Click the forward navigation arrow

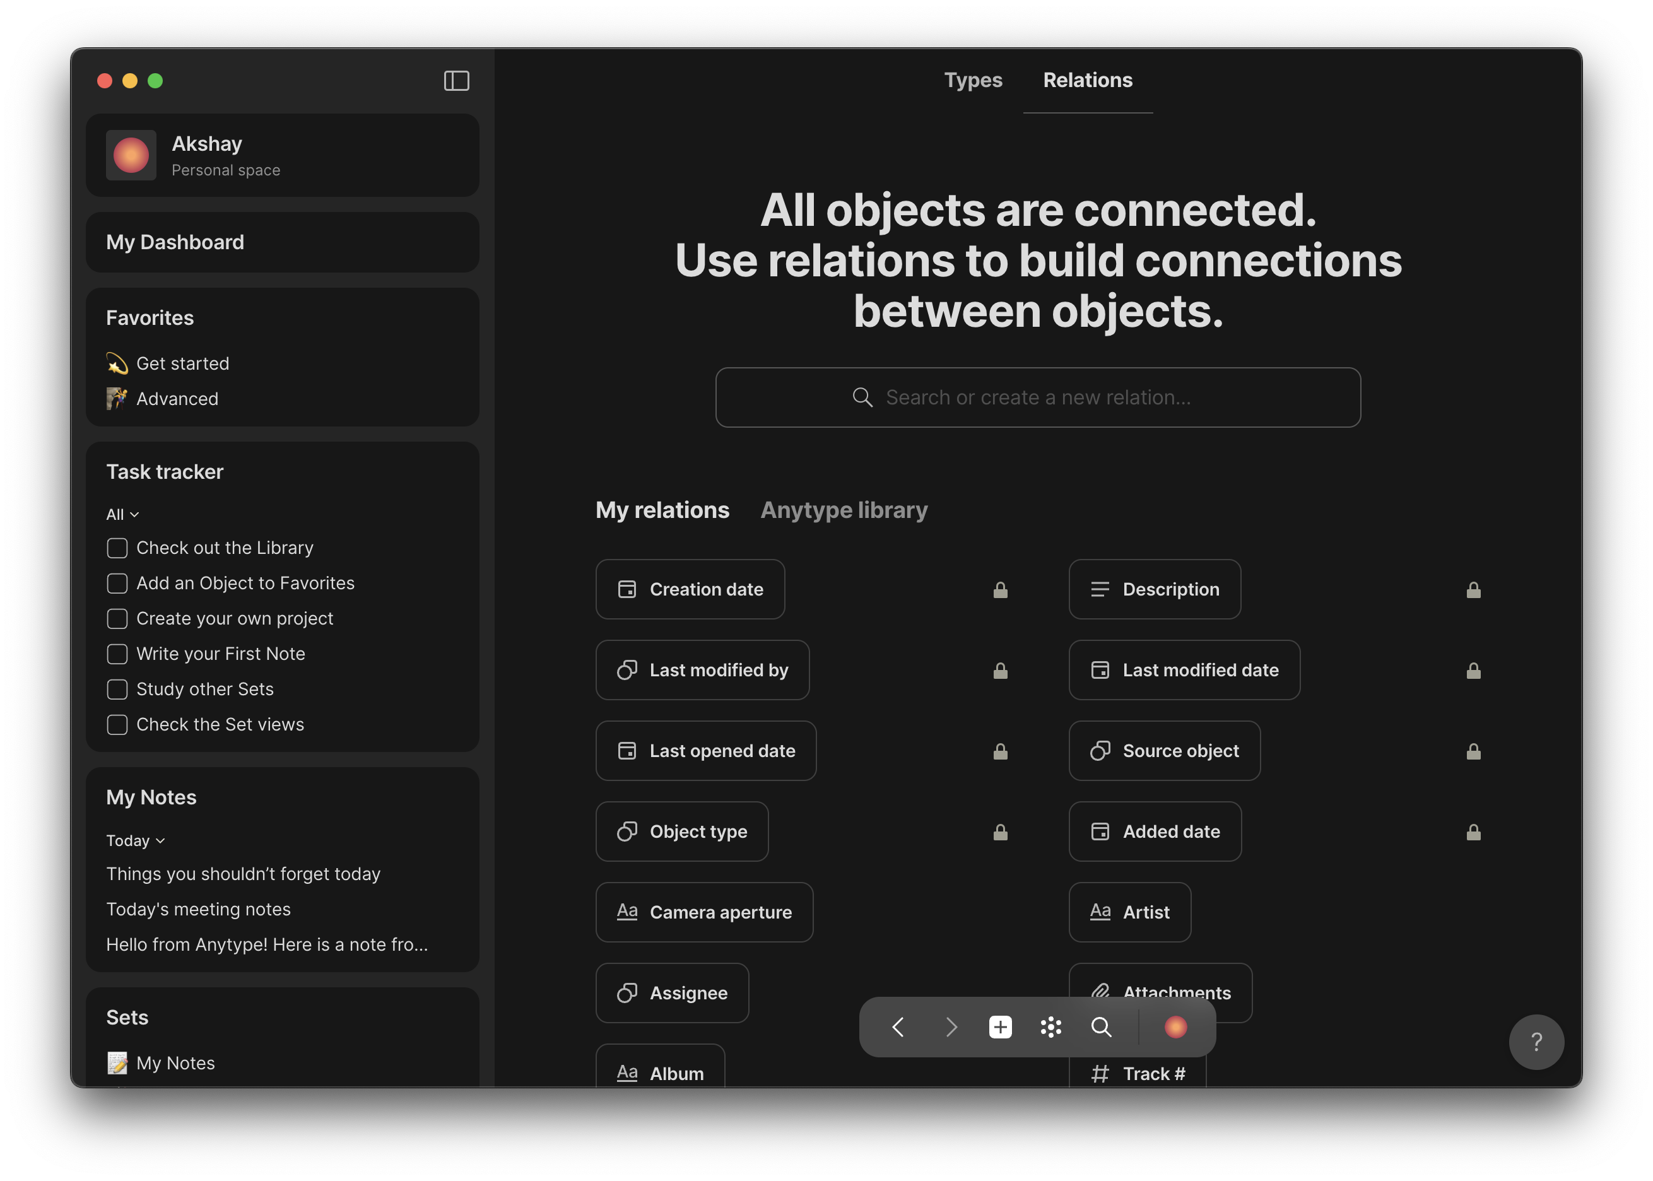click(x=951, y=1027)
